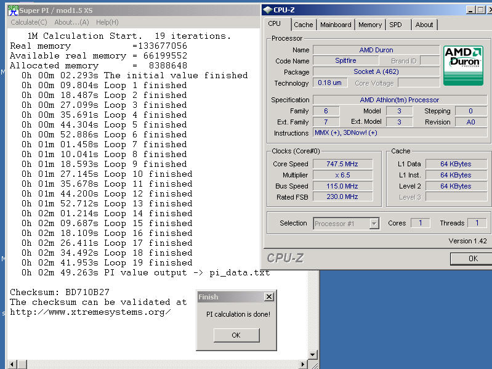492x369 pixels.
Task: Click the 1M Calculation Start line
Action: (129, 36)
